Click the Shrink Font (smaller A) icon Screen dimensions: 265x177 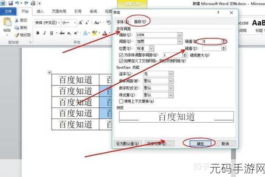87,23
